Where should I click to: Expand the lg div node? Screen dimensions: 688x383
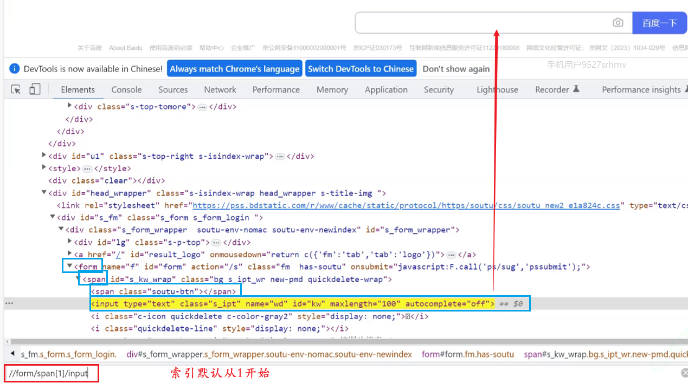point(69,242)
